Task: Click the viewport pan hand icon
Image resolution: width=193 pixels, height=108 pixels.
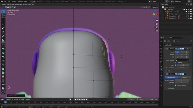Action: pyautogui.click(x=157, y=24)
